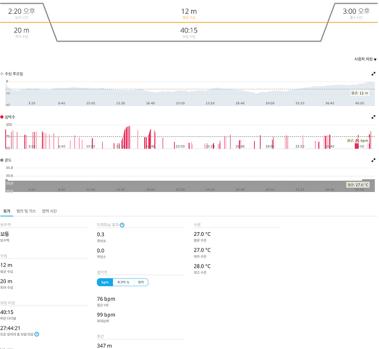Click the 3:00 오후 exit time

coord(356,11)
